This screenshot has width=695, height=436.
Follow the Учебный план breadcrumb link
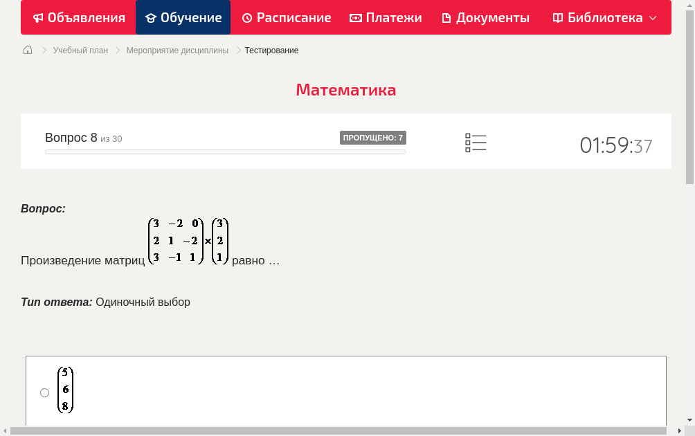point(80,50)
